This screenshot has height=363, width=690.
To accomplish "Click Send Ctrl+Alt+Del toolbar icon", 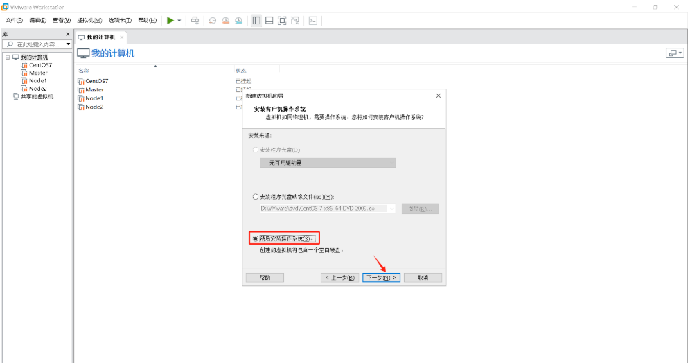I will click(x=195, y=20).
